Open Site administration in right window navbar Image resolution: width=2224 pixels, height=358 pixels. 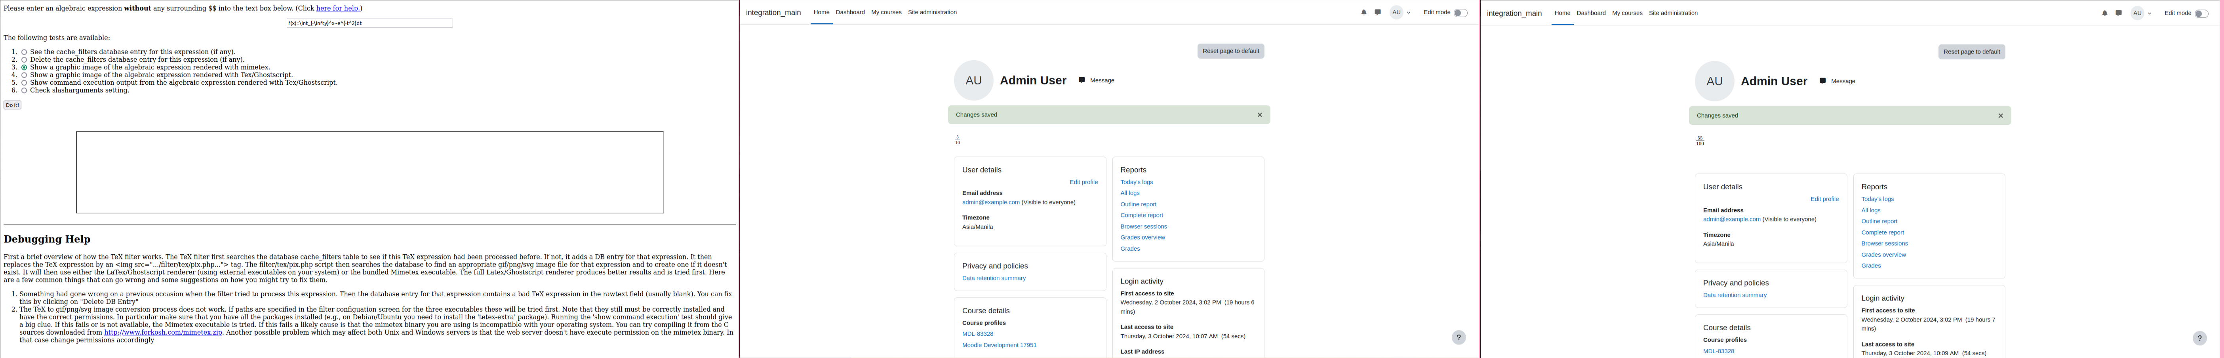(1673, 13)
